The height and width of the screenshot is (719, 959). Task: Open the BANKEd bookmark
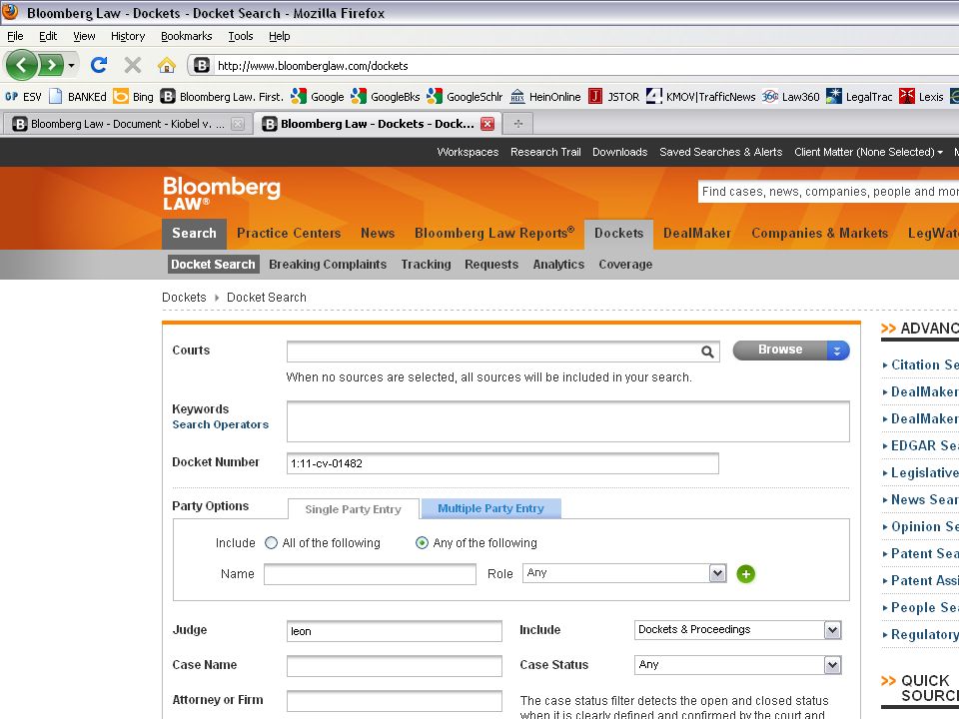(x=78, y=97)
